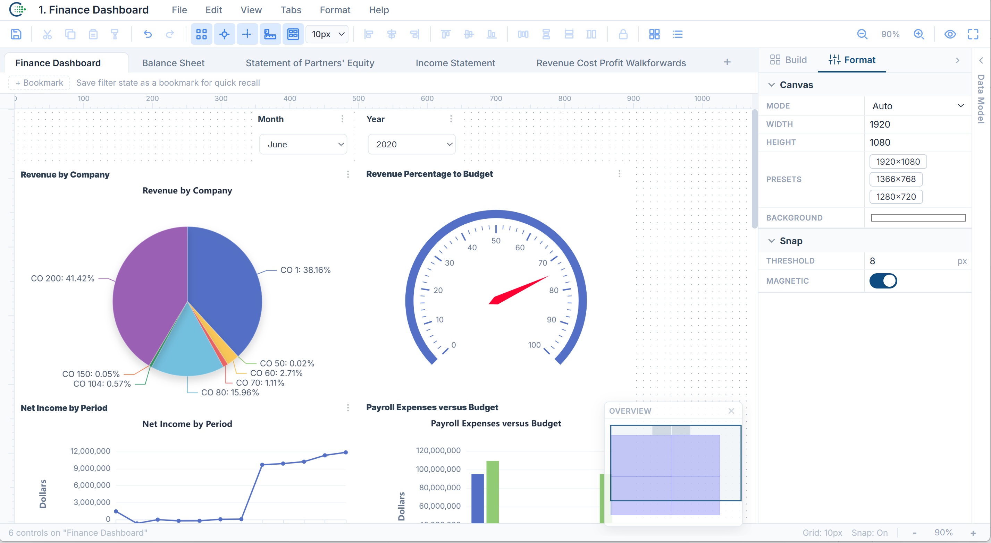Toggle the Build panel tab
Image resolution: width=991 pixels, height=543 pixels.
point(788,60)
